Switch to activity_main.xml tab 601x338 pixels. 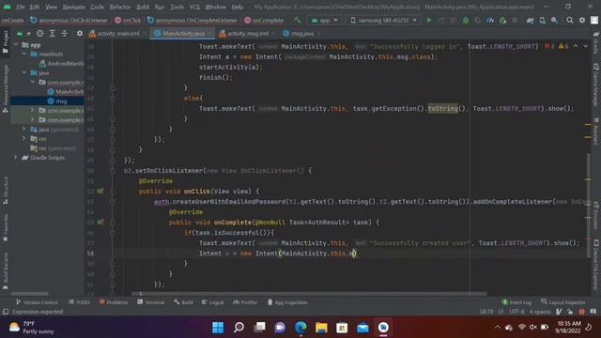pyautogui.click(x=117, y=34)
